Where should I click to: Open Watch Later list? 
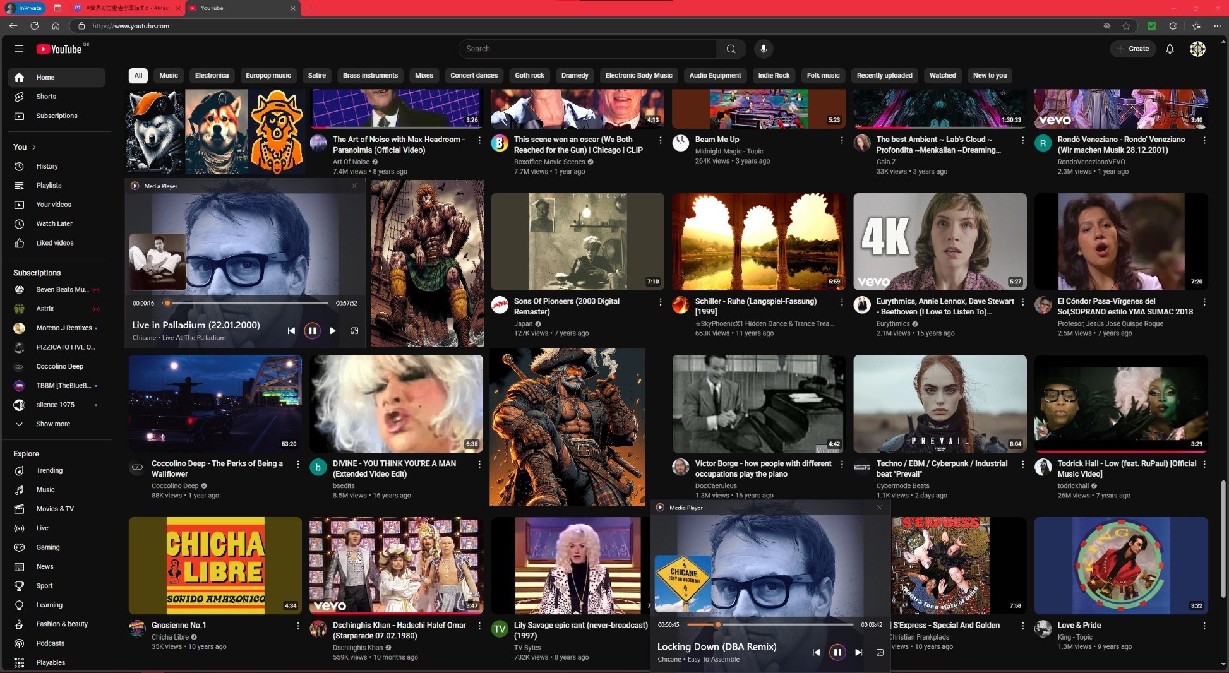(x=56, y=223)
